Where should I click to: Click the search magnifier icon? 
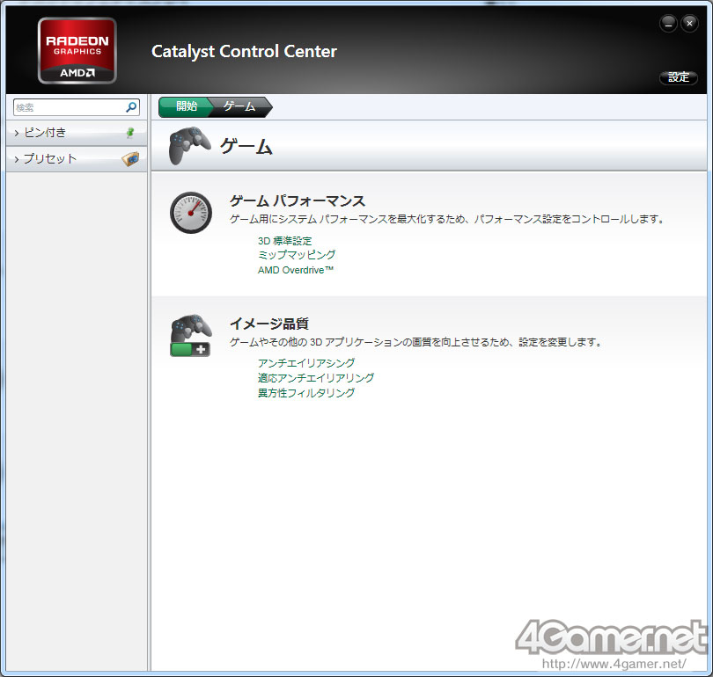pos(131,107)
